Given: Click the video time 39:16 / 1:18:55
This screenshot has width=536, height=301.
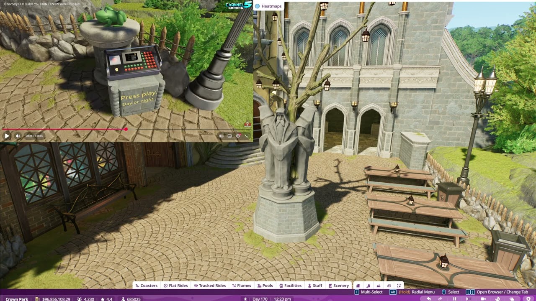Looking at the screenshot, I should tap(34, 136).
